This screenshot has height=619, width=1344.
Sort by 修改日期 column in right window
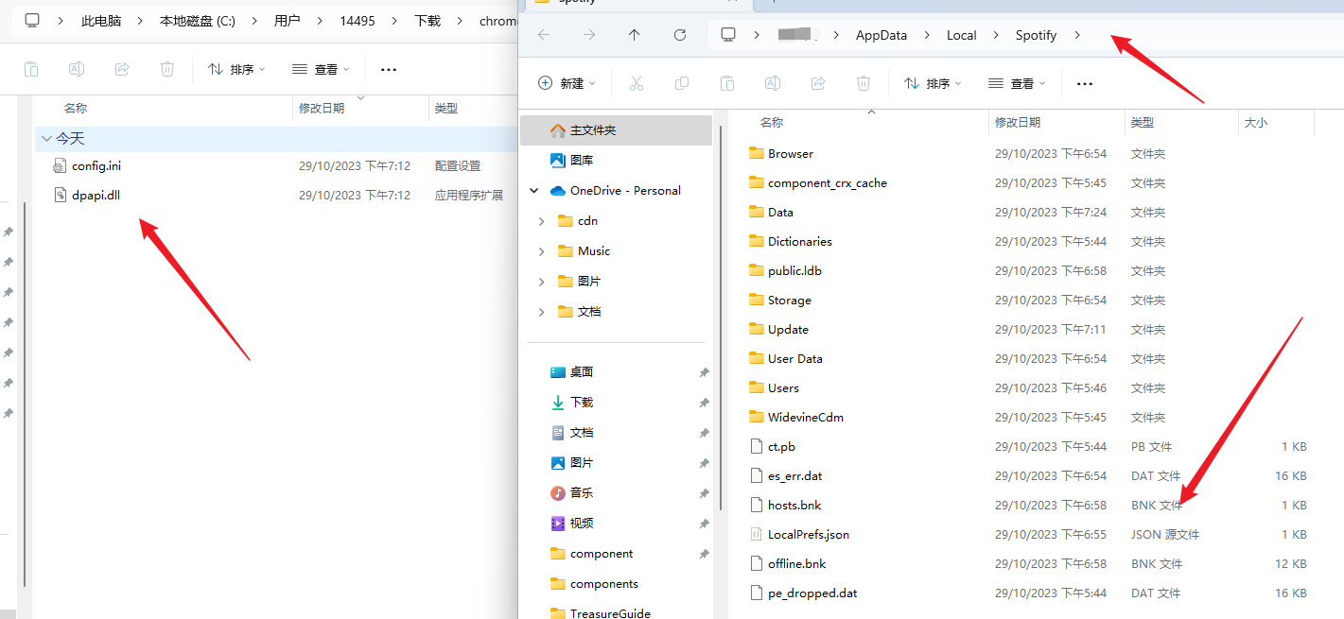(x=1017, y=123)
